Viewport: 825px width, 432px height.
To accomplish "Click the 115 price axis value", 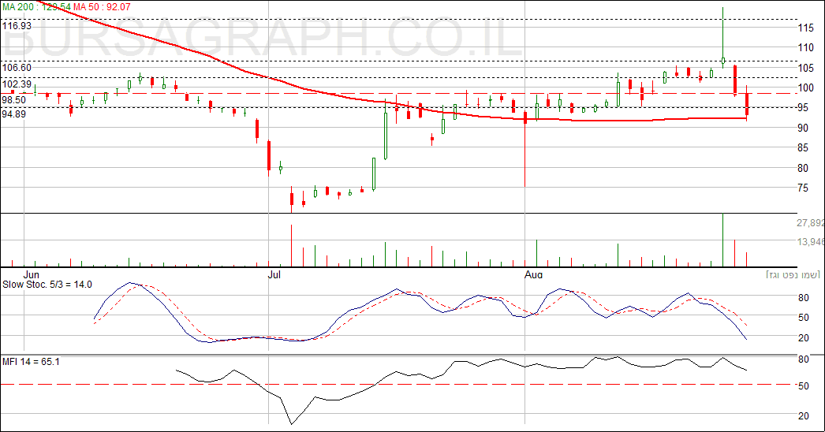I will (805, 28).
